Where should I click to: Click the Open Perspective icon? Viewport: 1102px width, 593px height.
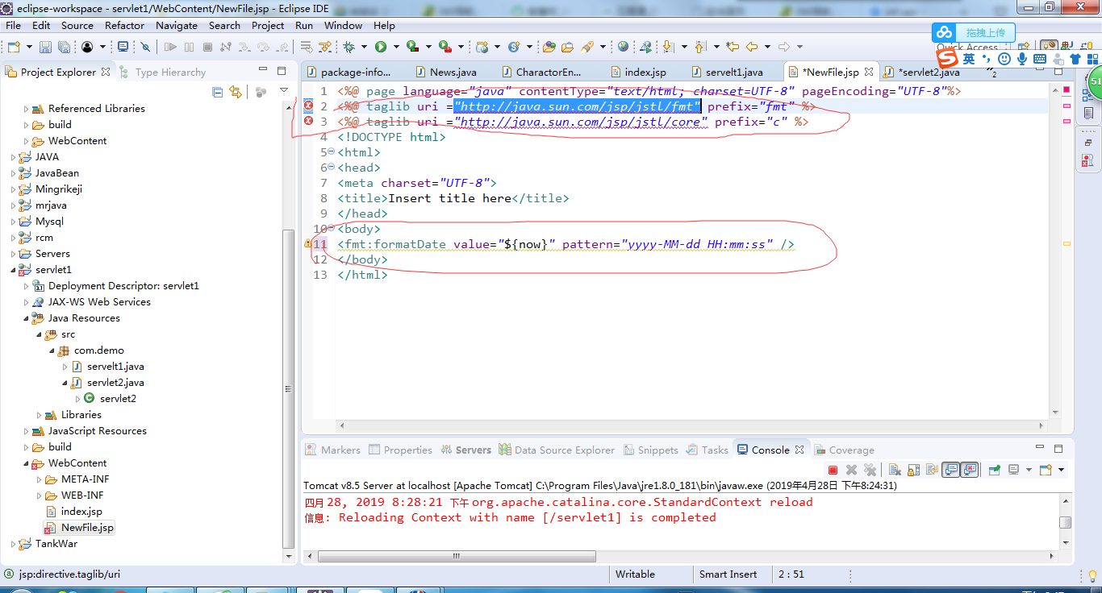1023,47
